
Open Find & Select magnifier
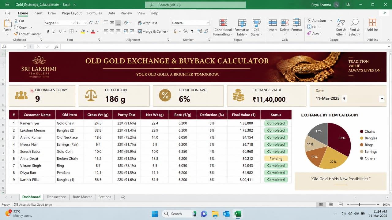point(355,23)
